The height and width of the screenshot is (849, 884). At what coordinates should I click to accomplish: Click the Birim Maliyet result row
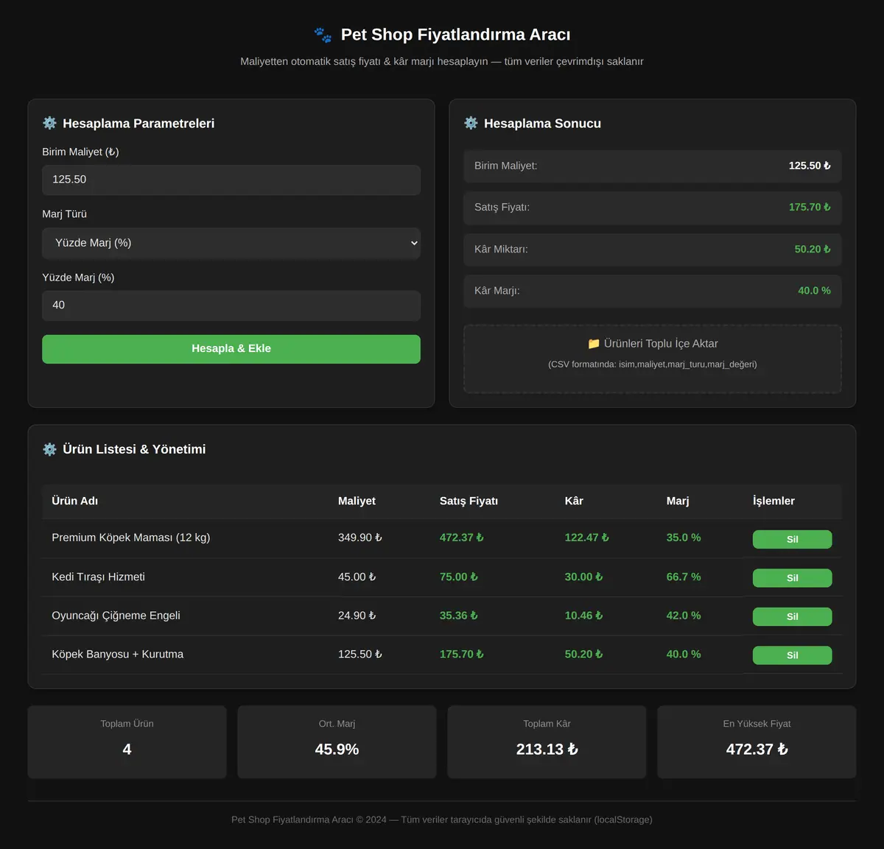point(653,166)
